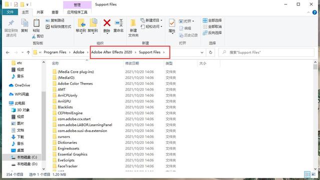The width and height of the screenshot is (320, 180).
Task: Open the Open button dropdown
Action: pos(193,21)
